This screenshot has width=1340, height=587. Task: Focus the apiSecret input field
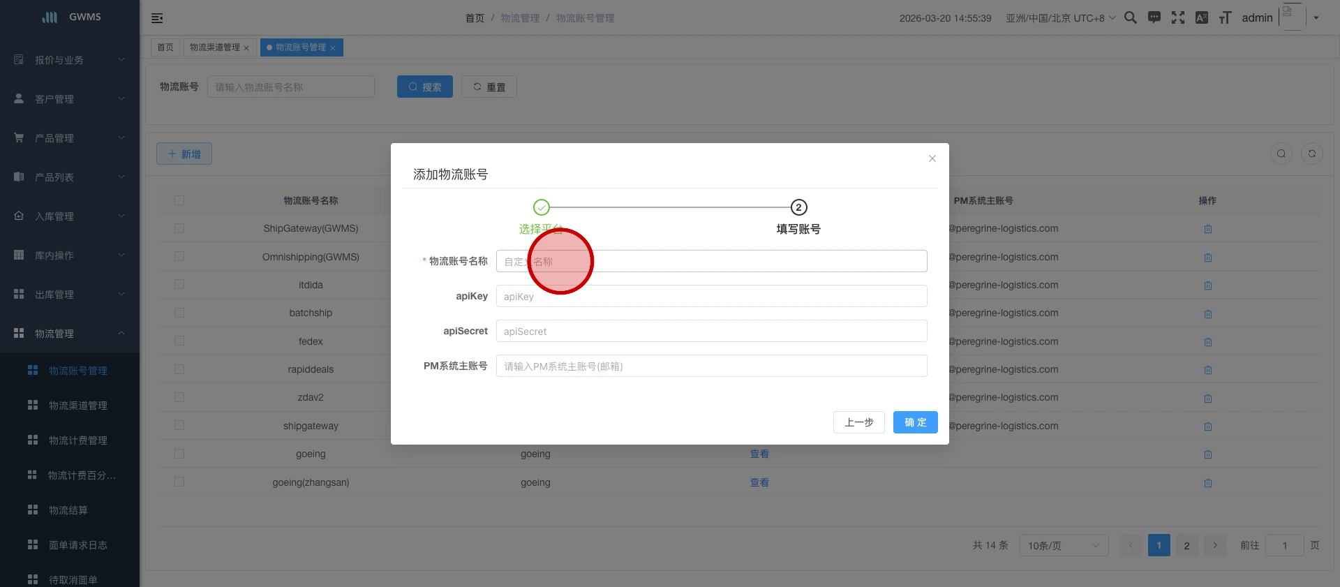712,331
